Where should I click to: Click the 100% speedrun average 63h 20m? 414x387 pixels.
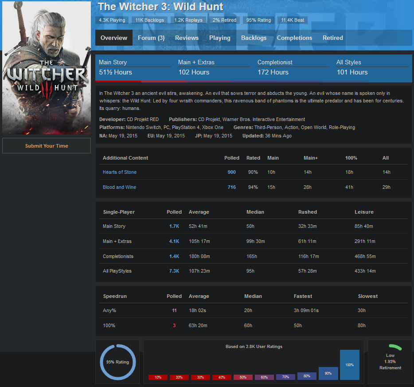(x=198, y=325)
